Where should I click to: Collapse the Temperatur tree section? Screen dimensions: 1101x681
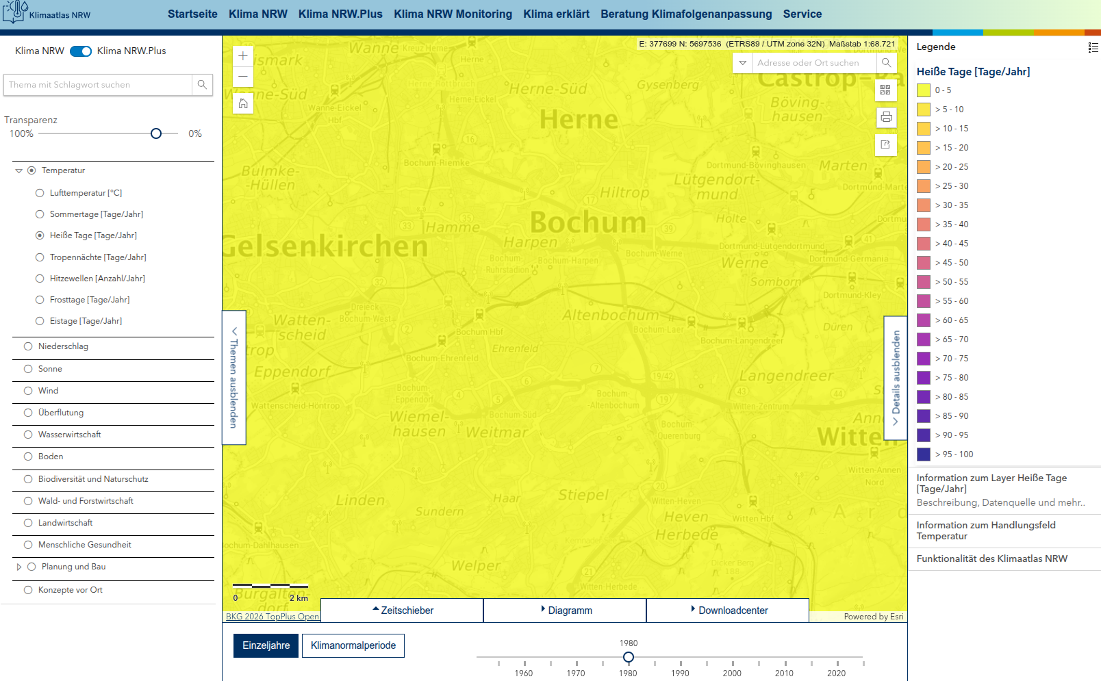pyautogui.click(x=18, y=171)
